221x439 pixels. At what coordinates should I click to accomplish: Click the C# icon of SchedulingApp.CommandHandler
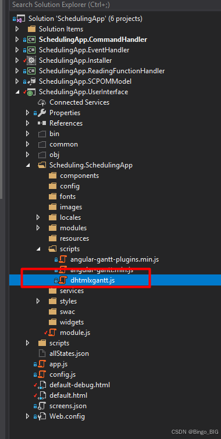pos(31,40)
